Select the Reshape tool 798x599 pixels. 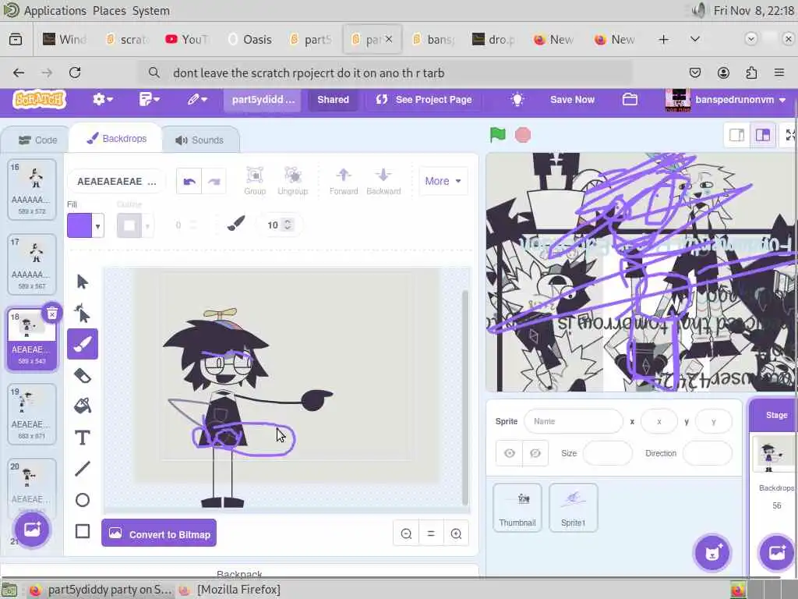tap(83, 313)
